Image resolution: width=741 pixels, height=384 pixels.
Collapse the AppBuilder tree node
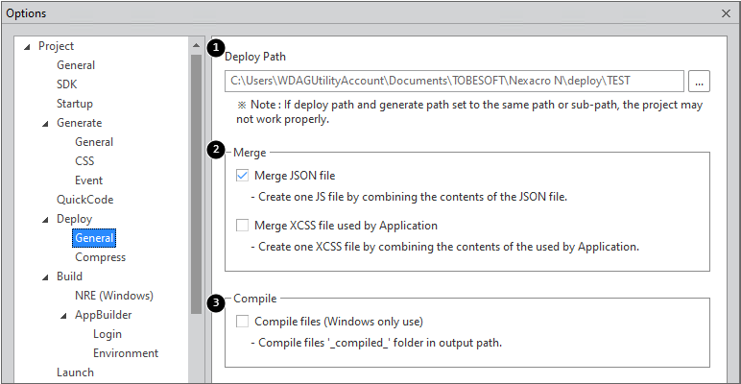[x=63, y=315]
